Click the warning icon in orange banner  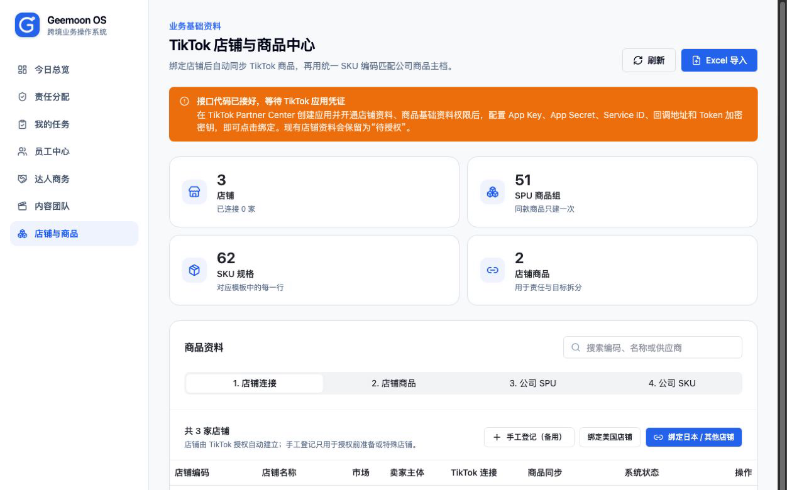(x=184, y=101)
